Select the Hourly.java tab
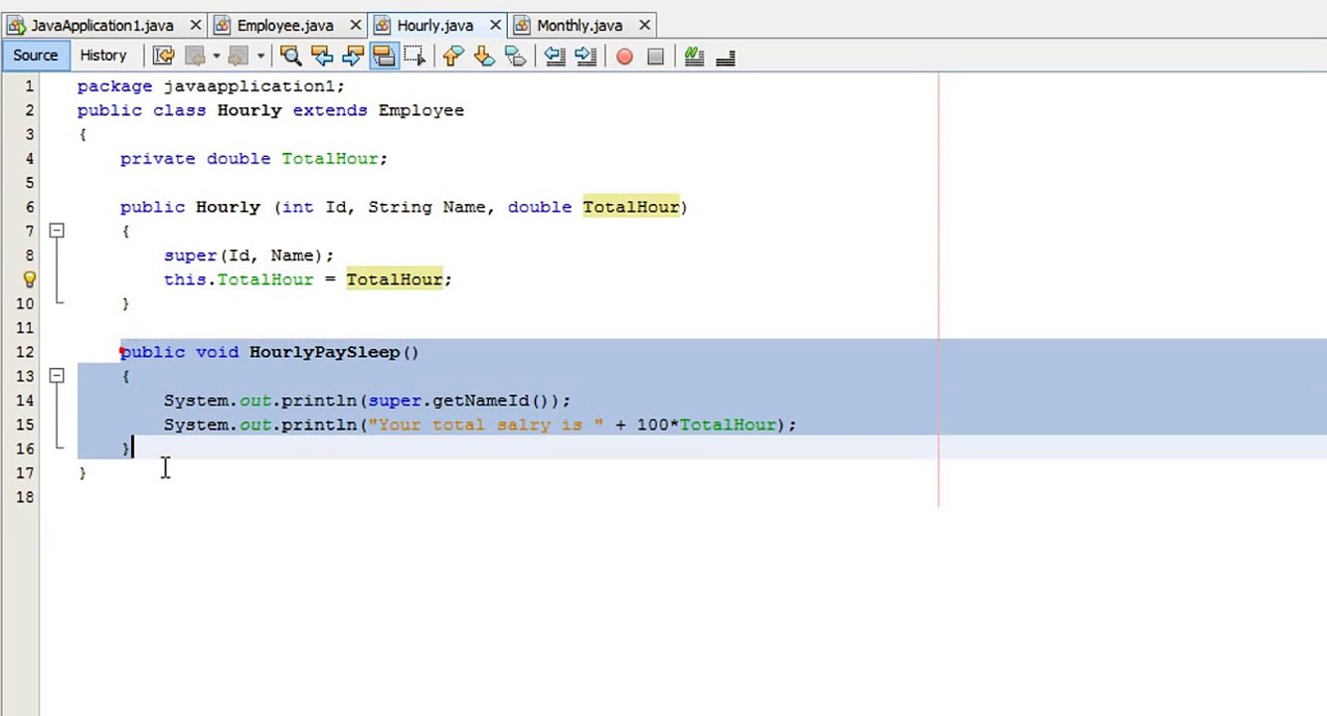 pyautogui.click(x=435, y=25)
